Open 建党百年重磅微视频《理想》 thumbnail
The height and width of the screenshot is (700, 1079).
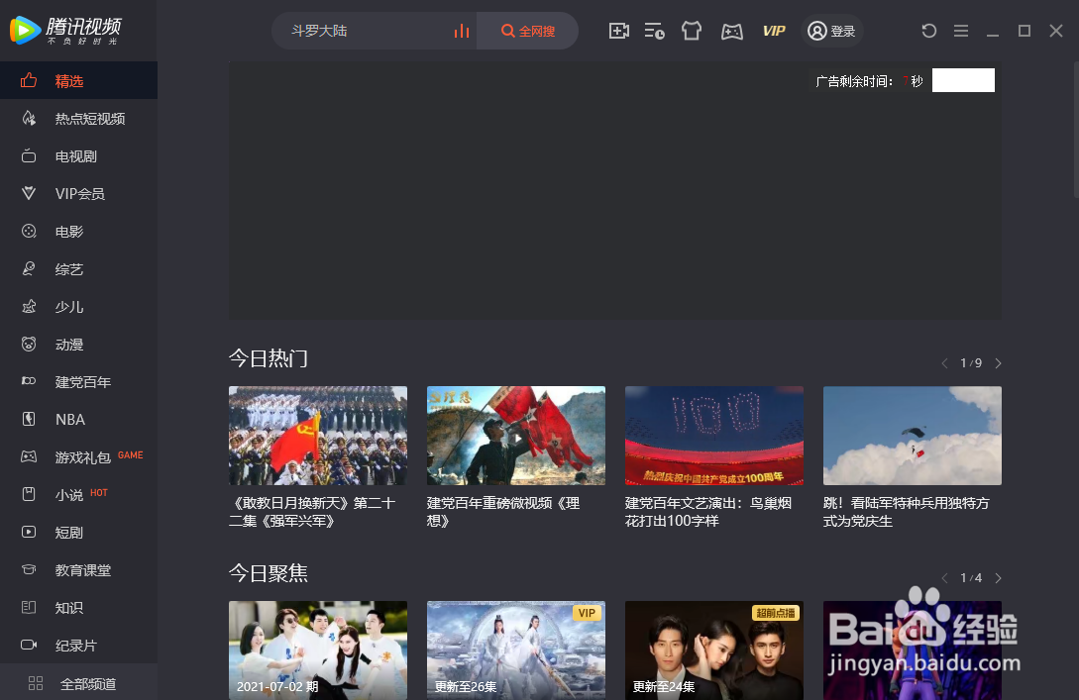click(516, 436)
